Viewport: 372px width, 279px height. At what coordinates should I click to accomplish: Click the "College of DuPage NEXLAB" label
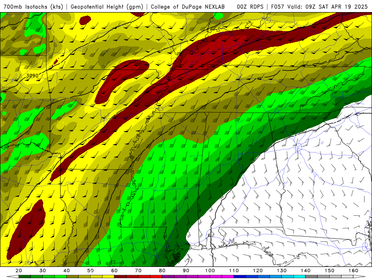[188, 7]
